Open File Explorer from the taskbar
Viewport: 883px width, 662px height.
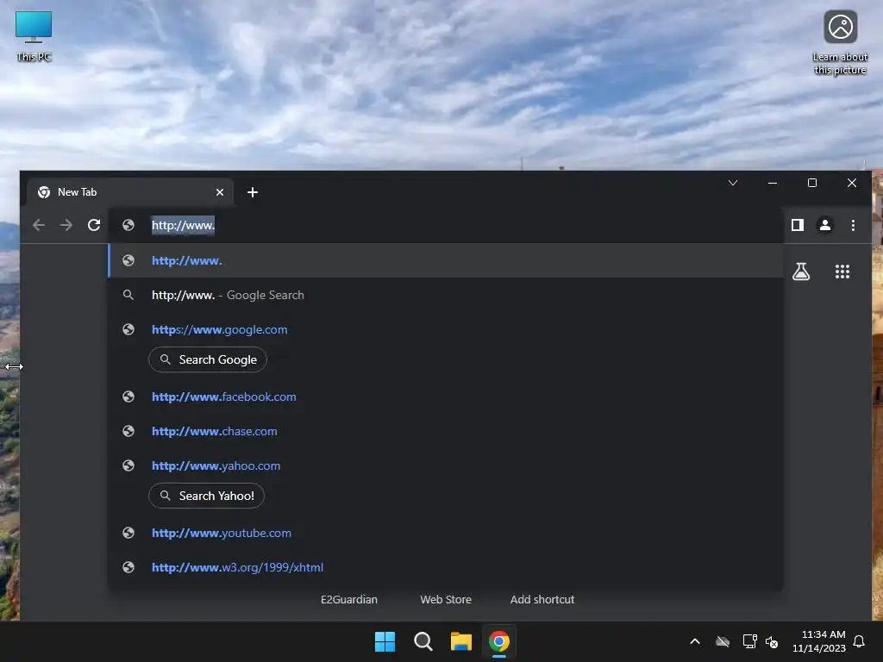(461, 641)
